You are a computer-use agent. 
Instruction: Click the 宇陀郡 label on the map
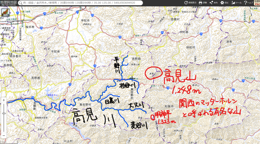[184, 32]
